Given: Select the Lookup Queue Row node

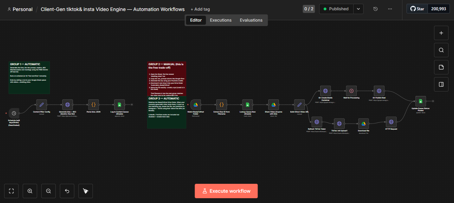Looking at the screenshot, I should click(248, 105).
